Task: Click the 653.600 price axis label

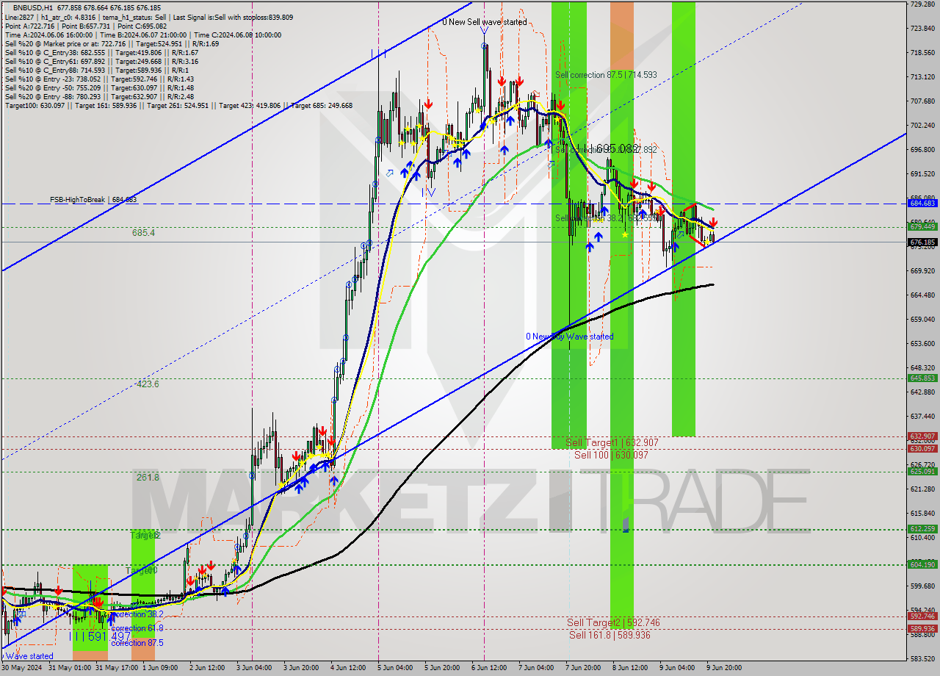Action: point(922,343)
